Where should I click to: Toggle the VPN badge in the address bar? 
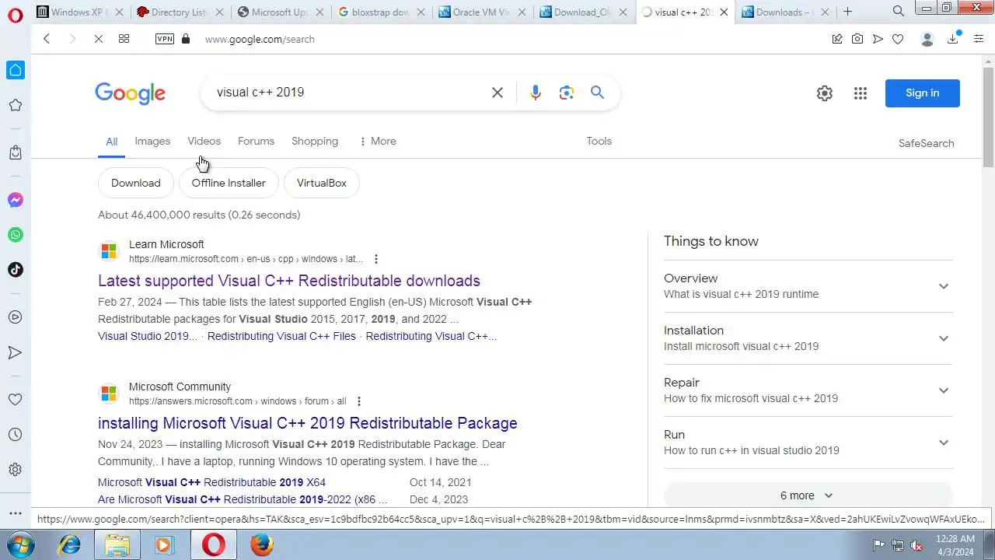(165, 39)
